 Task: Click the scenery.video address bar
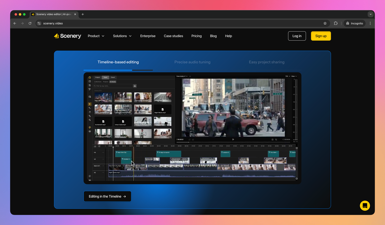(x=180, y=23)
